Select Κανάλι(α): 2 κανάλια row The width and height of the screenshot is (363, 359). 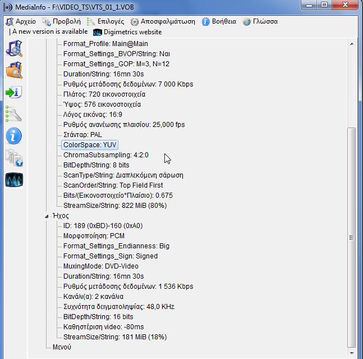[93, 297]
